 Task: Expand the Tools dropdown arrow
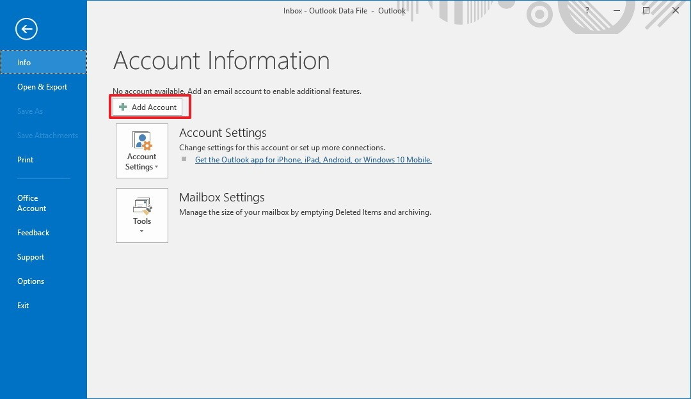click(x=141, y=232)
